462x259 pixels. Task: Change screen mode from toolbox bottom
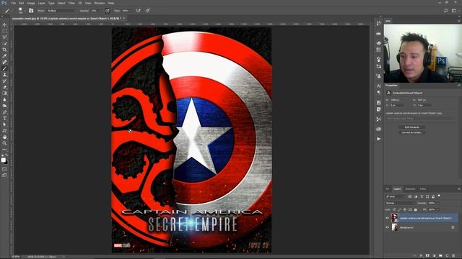point(4,175)
